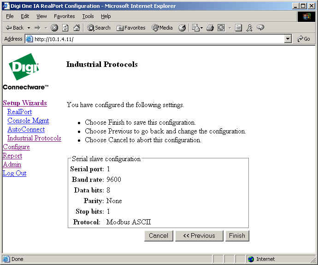
Task: Follow the Console Mgmt link
Action: click(x=28, y=120)
